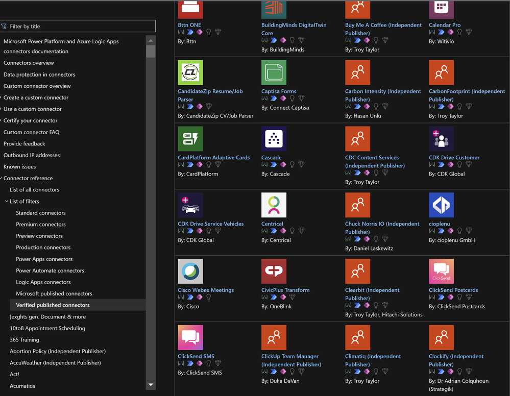Open Premium connectors filter page
This screenshot has width=510, height=396.
[x=41, y=225]
